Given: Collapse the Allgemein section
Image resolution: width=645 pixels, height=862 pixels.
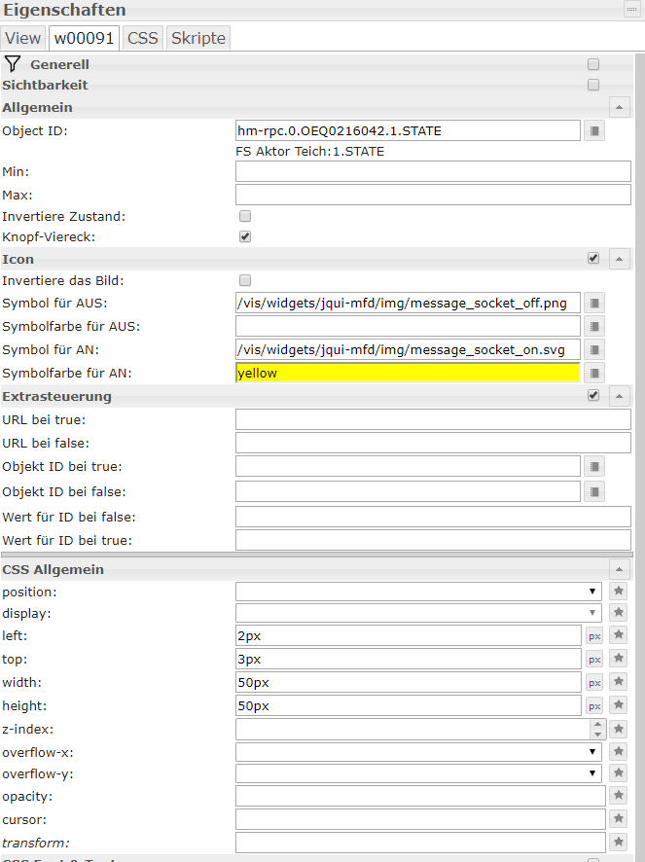Looking at the screenshot, I should pyautogui.click(x=619, y=107).
